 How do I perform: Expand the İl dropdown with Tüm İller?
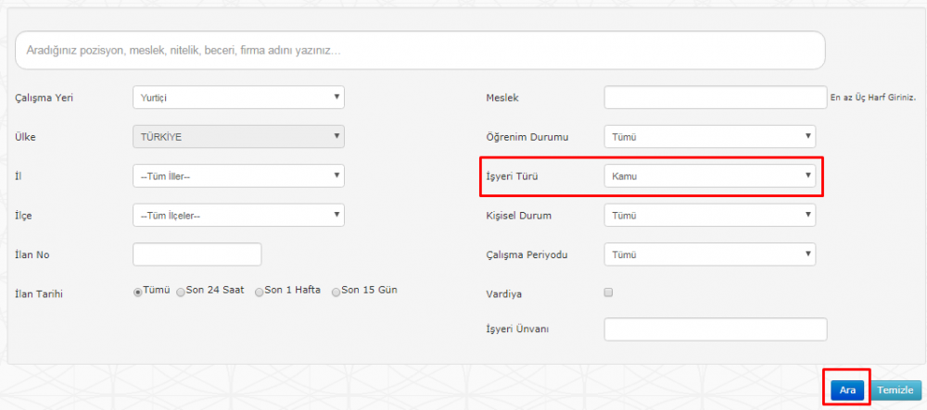click(238, 176)
